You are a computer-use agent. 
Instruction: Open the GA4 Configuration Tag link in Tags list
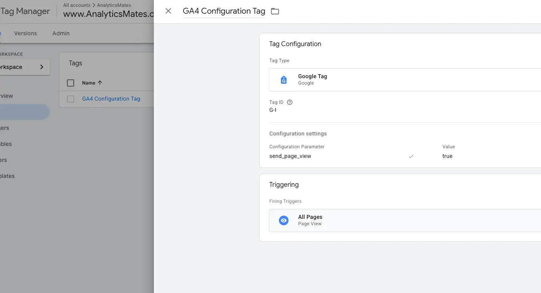tap(111, 99)
